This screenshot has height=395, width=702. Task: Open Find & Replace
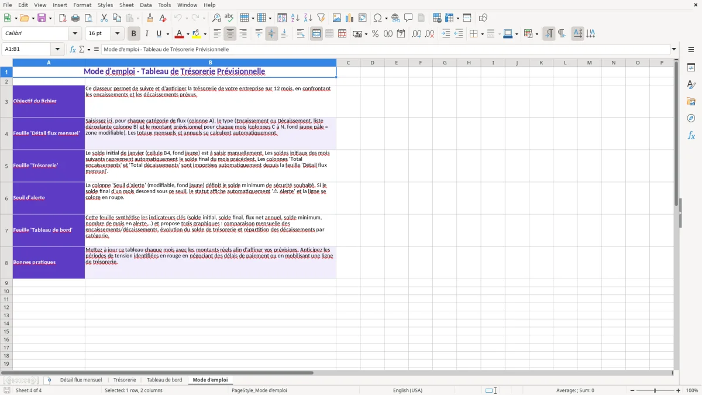pyautogui.click(x=216, y=18)
